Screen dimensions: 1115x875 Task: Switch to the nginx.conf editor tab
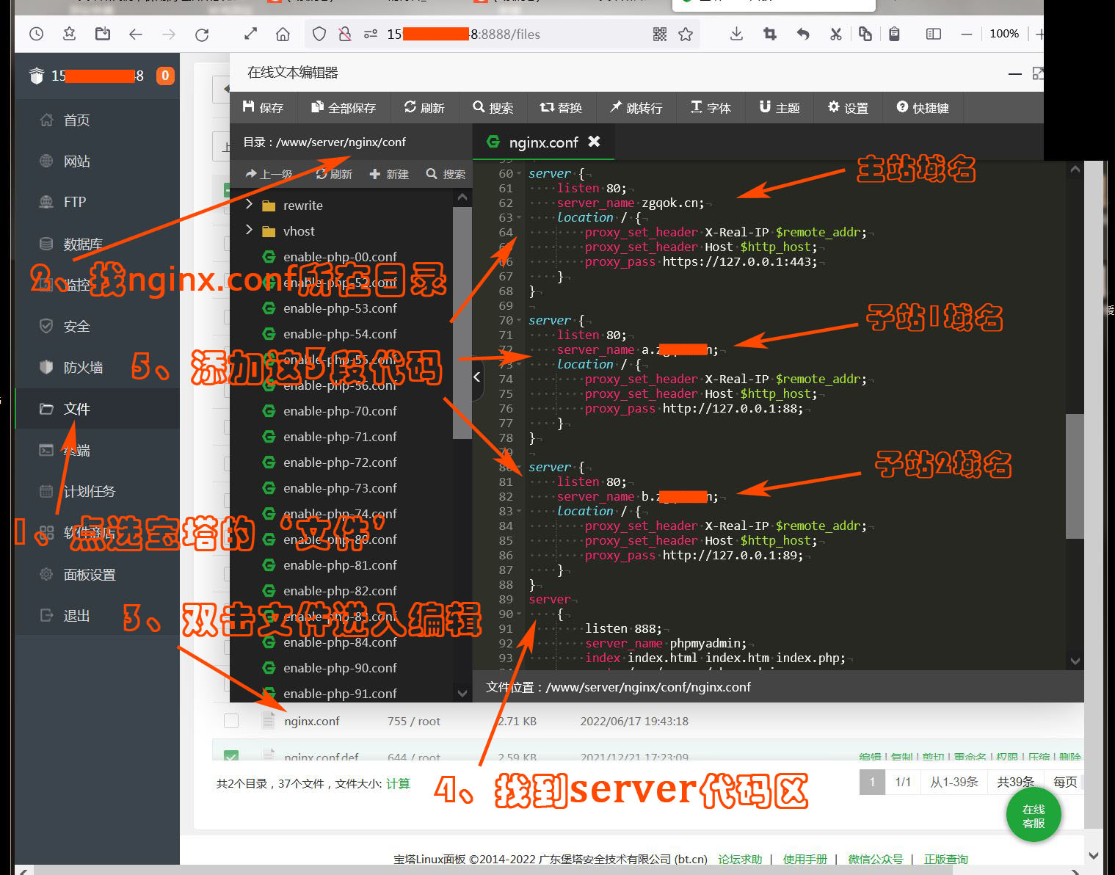tap(543, 142)
